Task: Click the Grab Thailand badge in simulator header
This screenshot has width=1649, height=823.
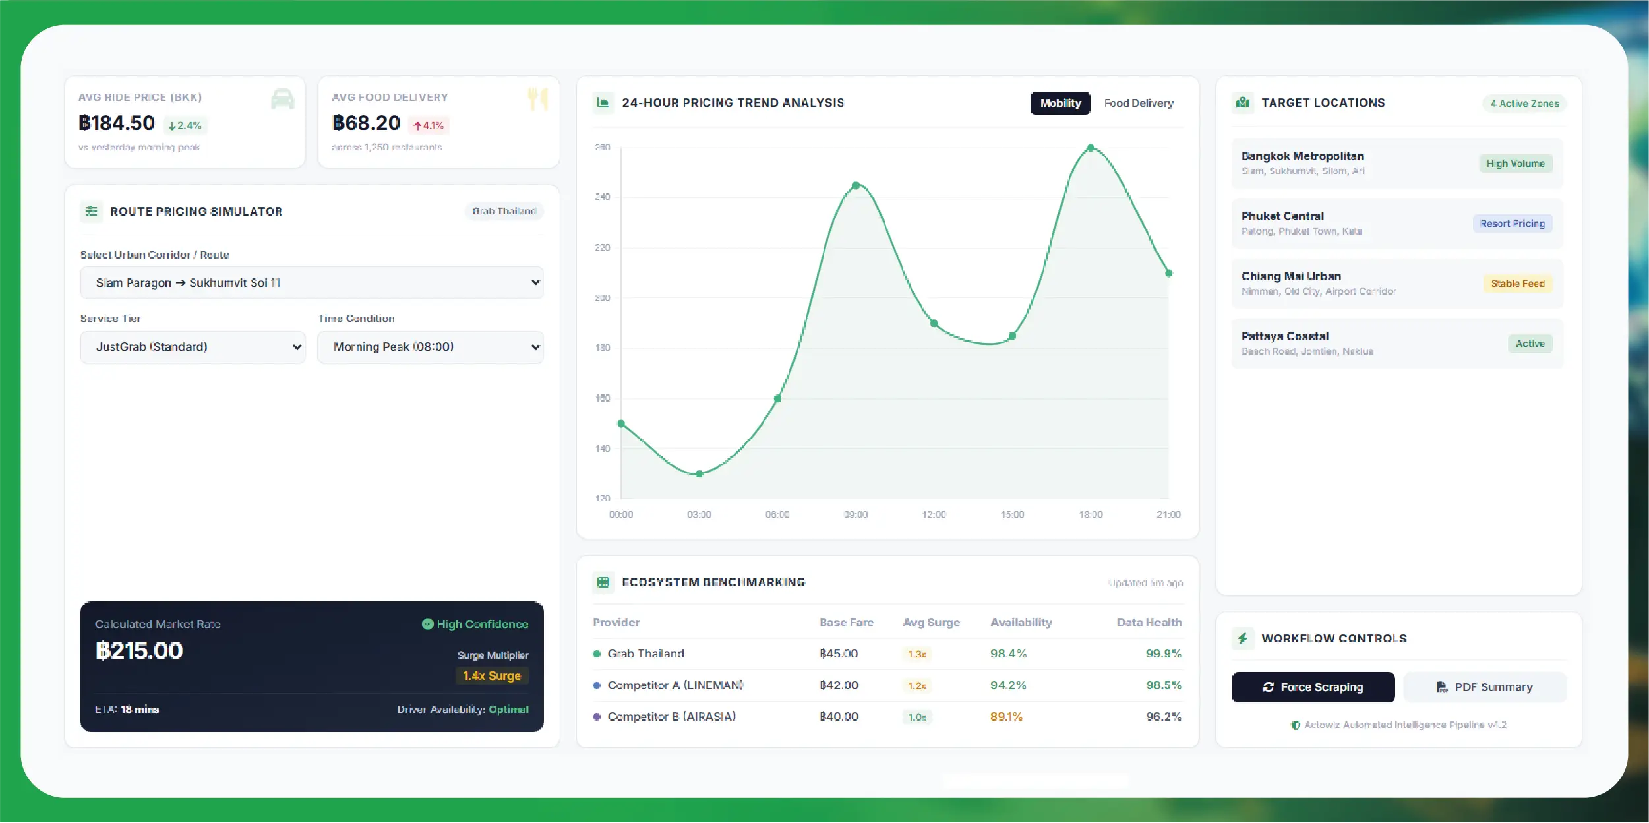Action: (x=504, y=211)
